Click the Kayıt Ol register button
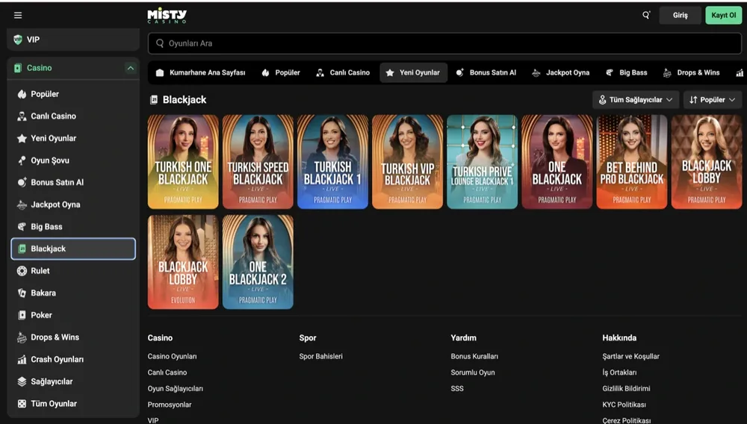The height and width of the screenshot is (424, 747). click(723, 15)
